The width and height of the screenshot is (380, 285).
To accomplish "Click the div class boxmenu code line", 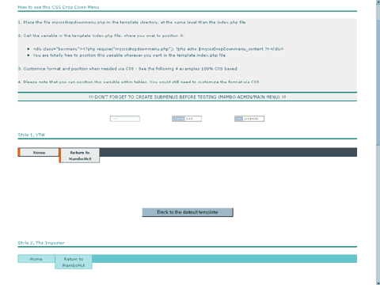I will [x=158, y=49].
